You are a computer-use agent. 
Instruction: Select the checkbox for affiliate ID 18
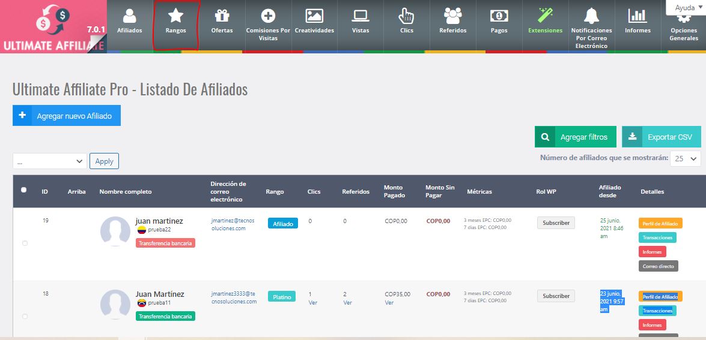[x=25, y=316]
